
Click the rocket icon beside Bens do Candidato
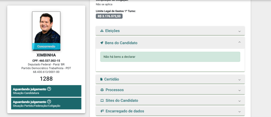[102, 43]
